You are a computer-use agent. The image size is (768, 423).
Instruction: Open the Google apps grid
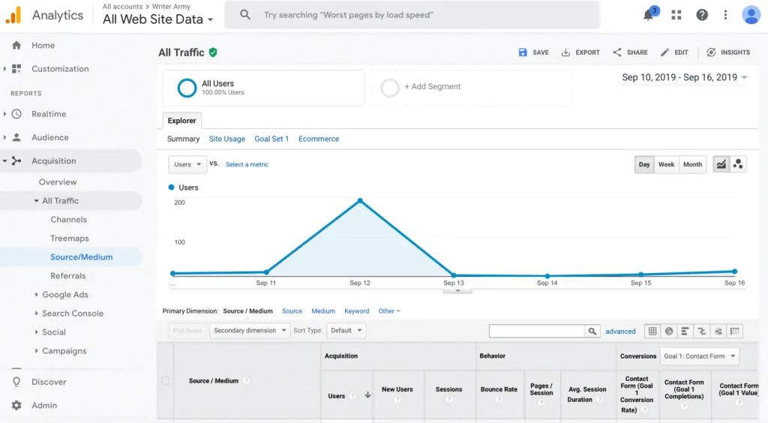coord(676,15)
